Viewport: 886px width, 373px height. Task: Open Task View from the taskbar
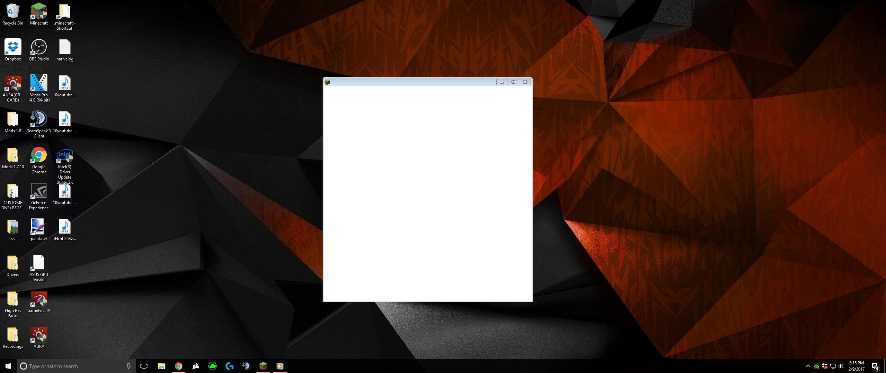pos(144,366)
